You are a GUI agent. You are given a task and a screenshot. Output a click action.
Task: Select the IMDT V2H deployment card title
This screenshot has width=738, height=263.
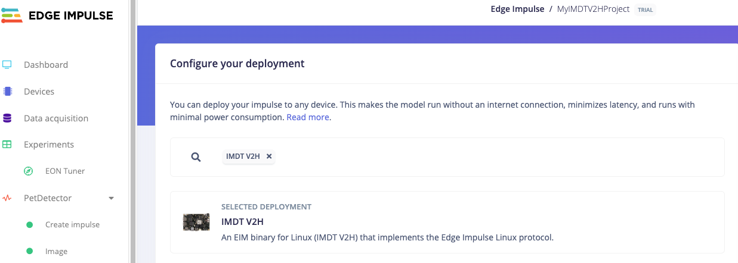click(x=242, y=222)
